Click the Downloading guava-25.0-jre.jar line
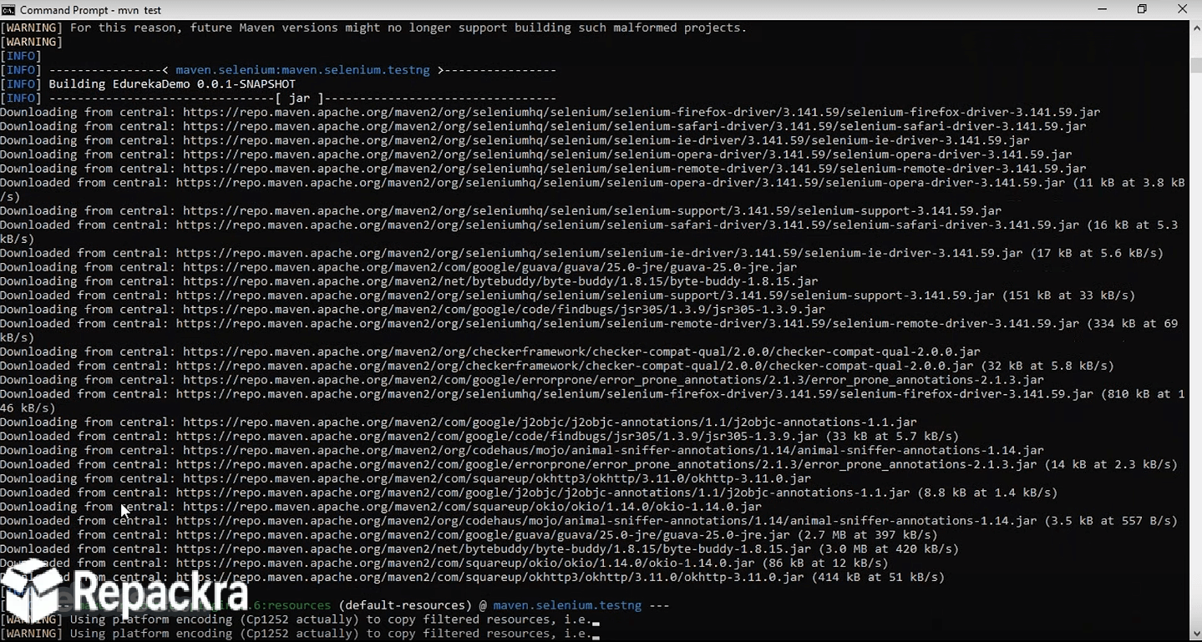 click(x=398, y=267)
